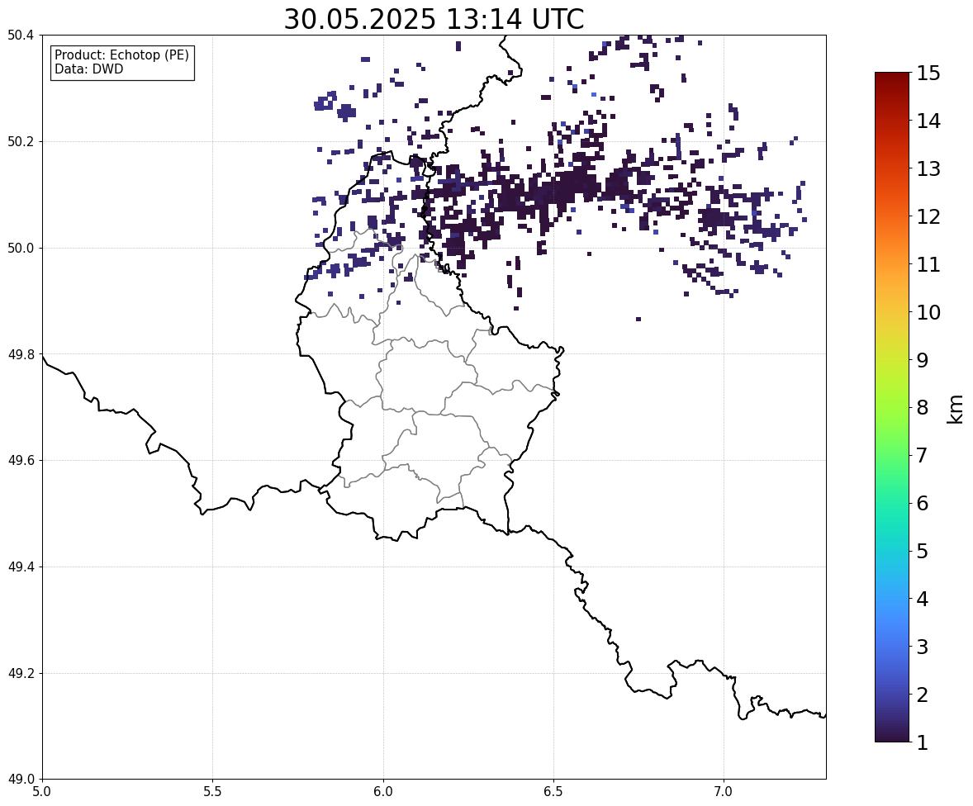This screenshot has width=973, height=806.
Task: Click the colorbar tick label '1'
Action: pyautogui.click(x=923, y=742)
